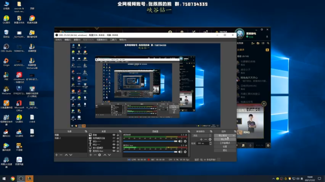
Task: Click the recording button below the streaming button
Action: pyautogui.click(x=225, y=139)
